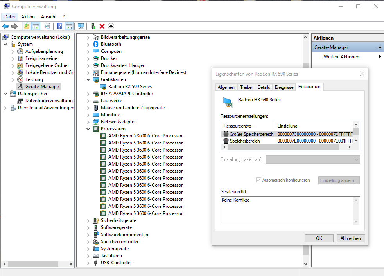The image size is (384, 276).
Task: Click the device list vertical scrollbar down arrow
Action: pos(305,264)
